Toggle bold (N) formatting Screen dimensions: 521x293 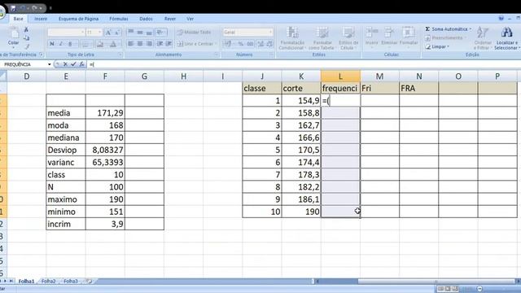(x=52, y=44)
